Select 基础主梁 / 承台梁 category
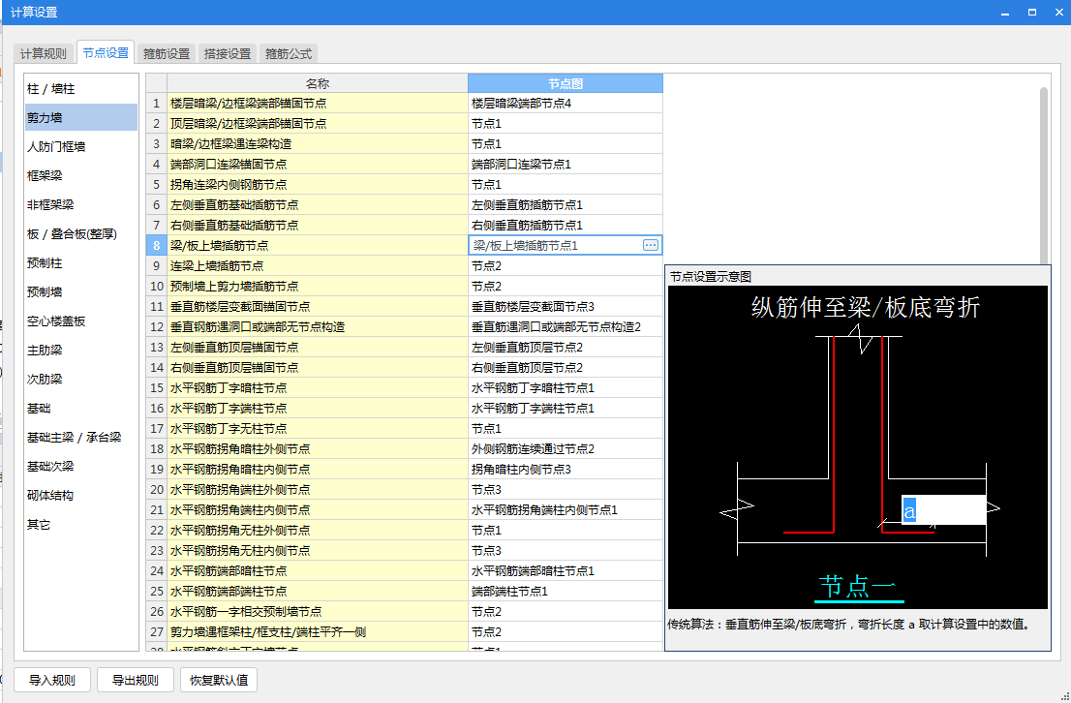This screenshot has height=703, width=1071. coord(80,438)
